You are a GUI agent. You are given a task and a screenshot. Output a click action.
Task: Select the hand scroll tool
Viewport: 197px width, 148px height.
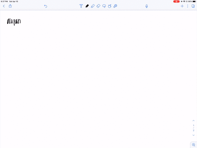(x=110, y=6)
